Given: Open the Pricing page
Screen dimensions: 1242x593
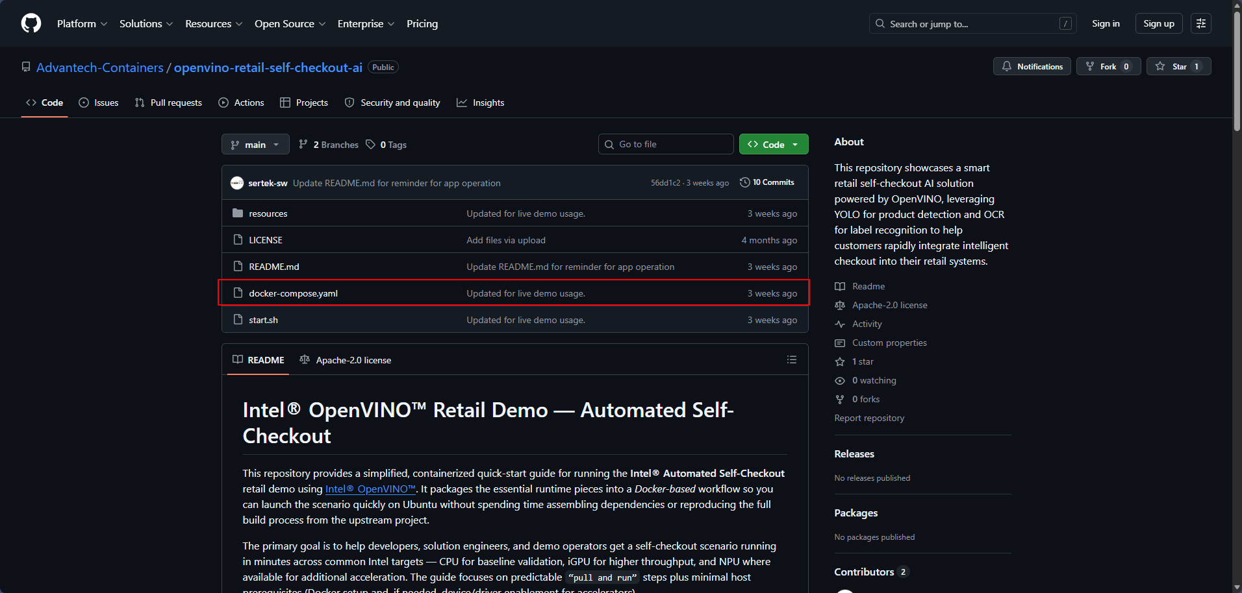Looking at the screenshot, I should (x=422, y=23).
